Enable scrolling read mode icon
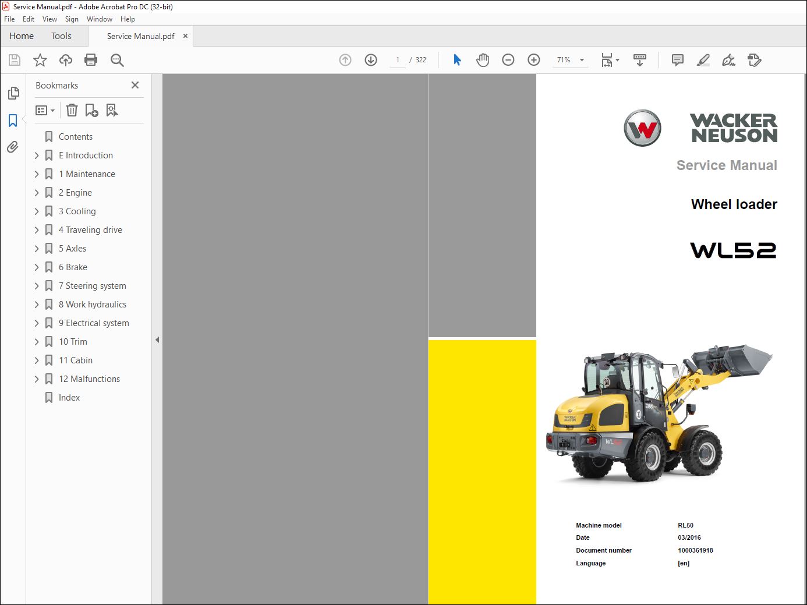 (640, 60)
